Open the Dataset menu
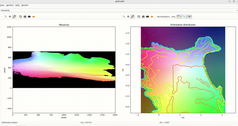This screenshot has width=238, height=126. click(x=25, y=5)
